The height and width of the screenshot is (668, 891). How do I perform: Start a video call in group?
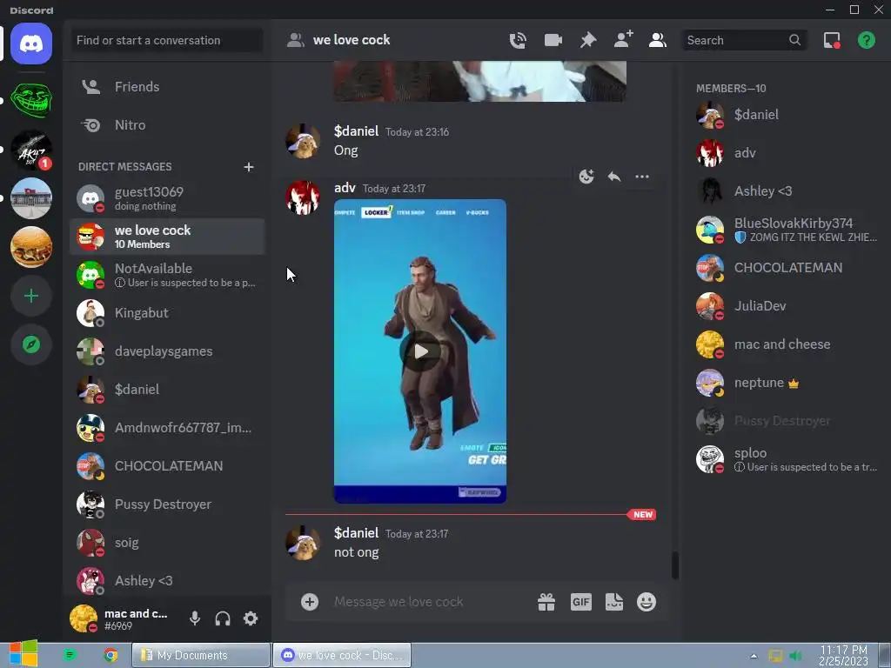pos(553,40)
